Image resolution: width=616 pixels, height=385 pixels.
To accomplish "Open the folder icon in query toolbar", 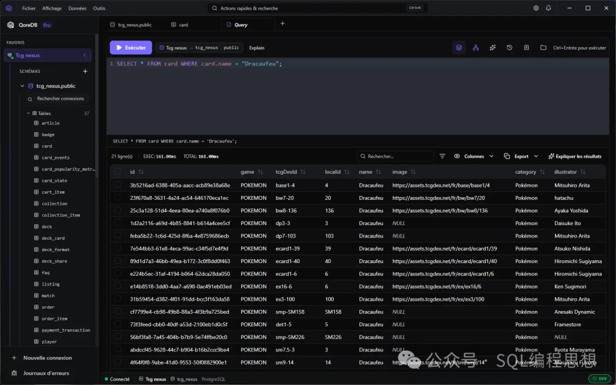I will tap(543, 48).
